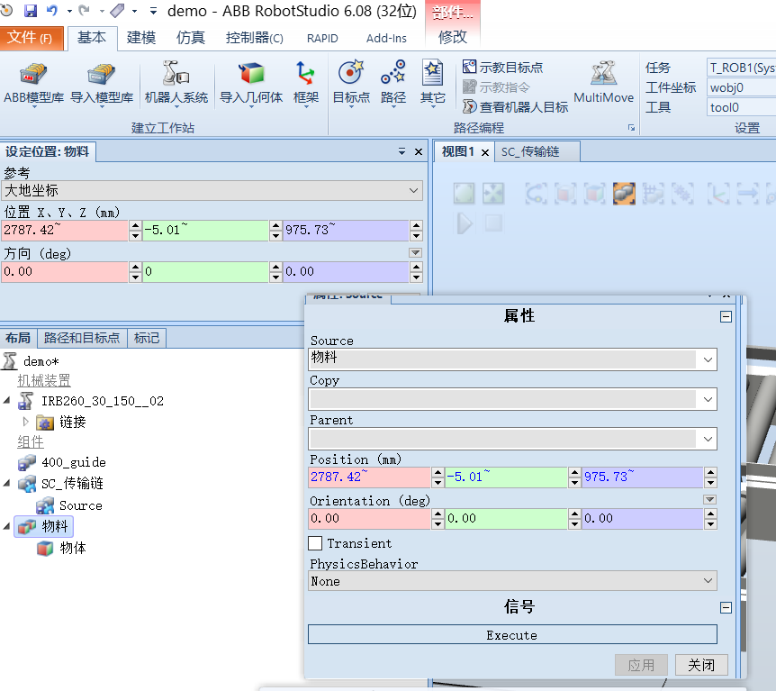Open the Source dropdown showing 物料
The height and width of the screenshot is (691, 776).
tap(512, 359)
